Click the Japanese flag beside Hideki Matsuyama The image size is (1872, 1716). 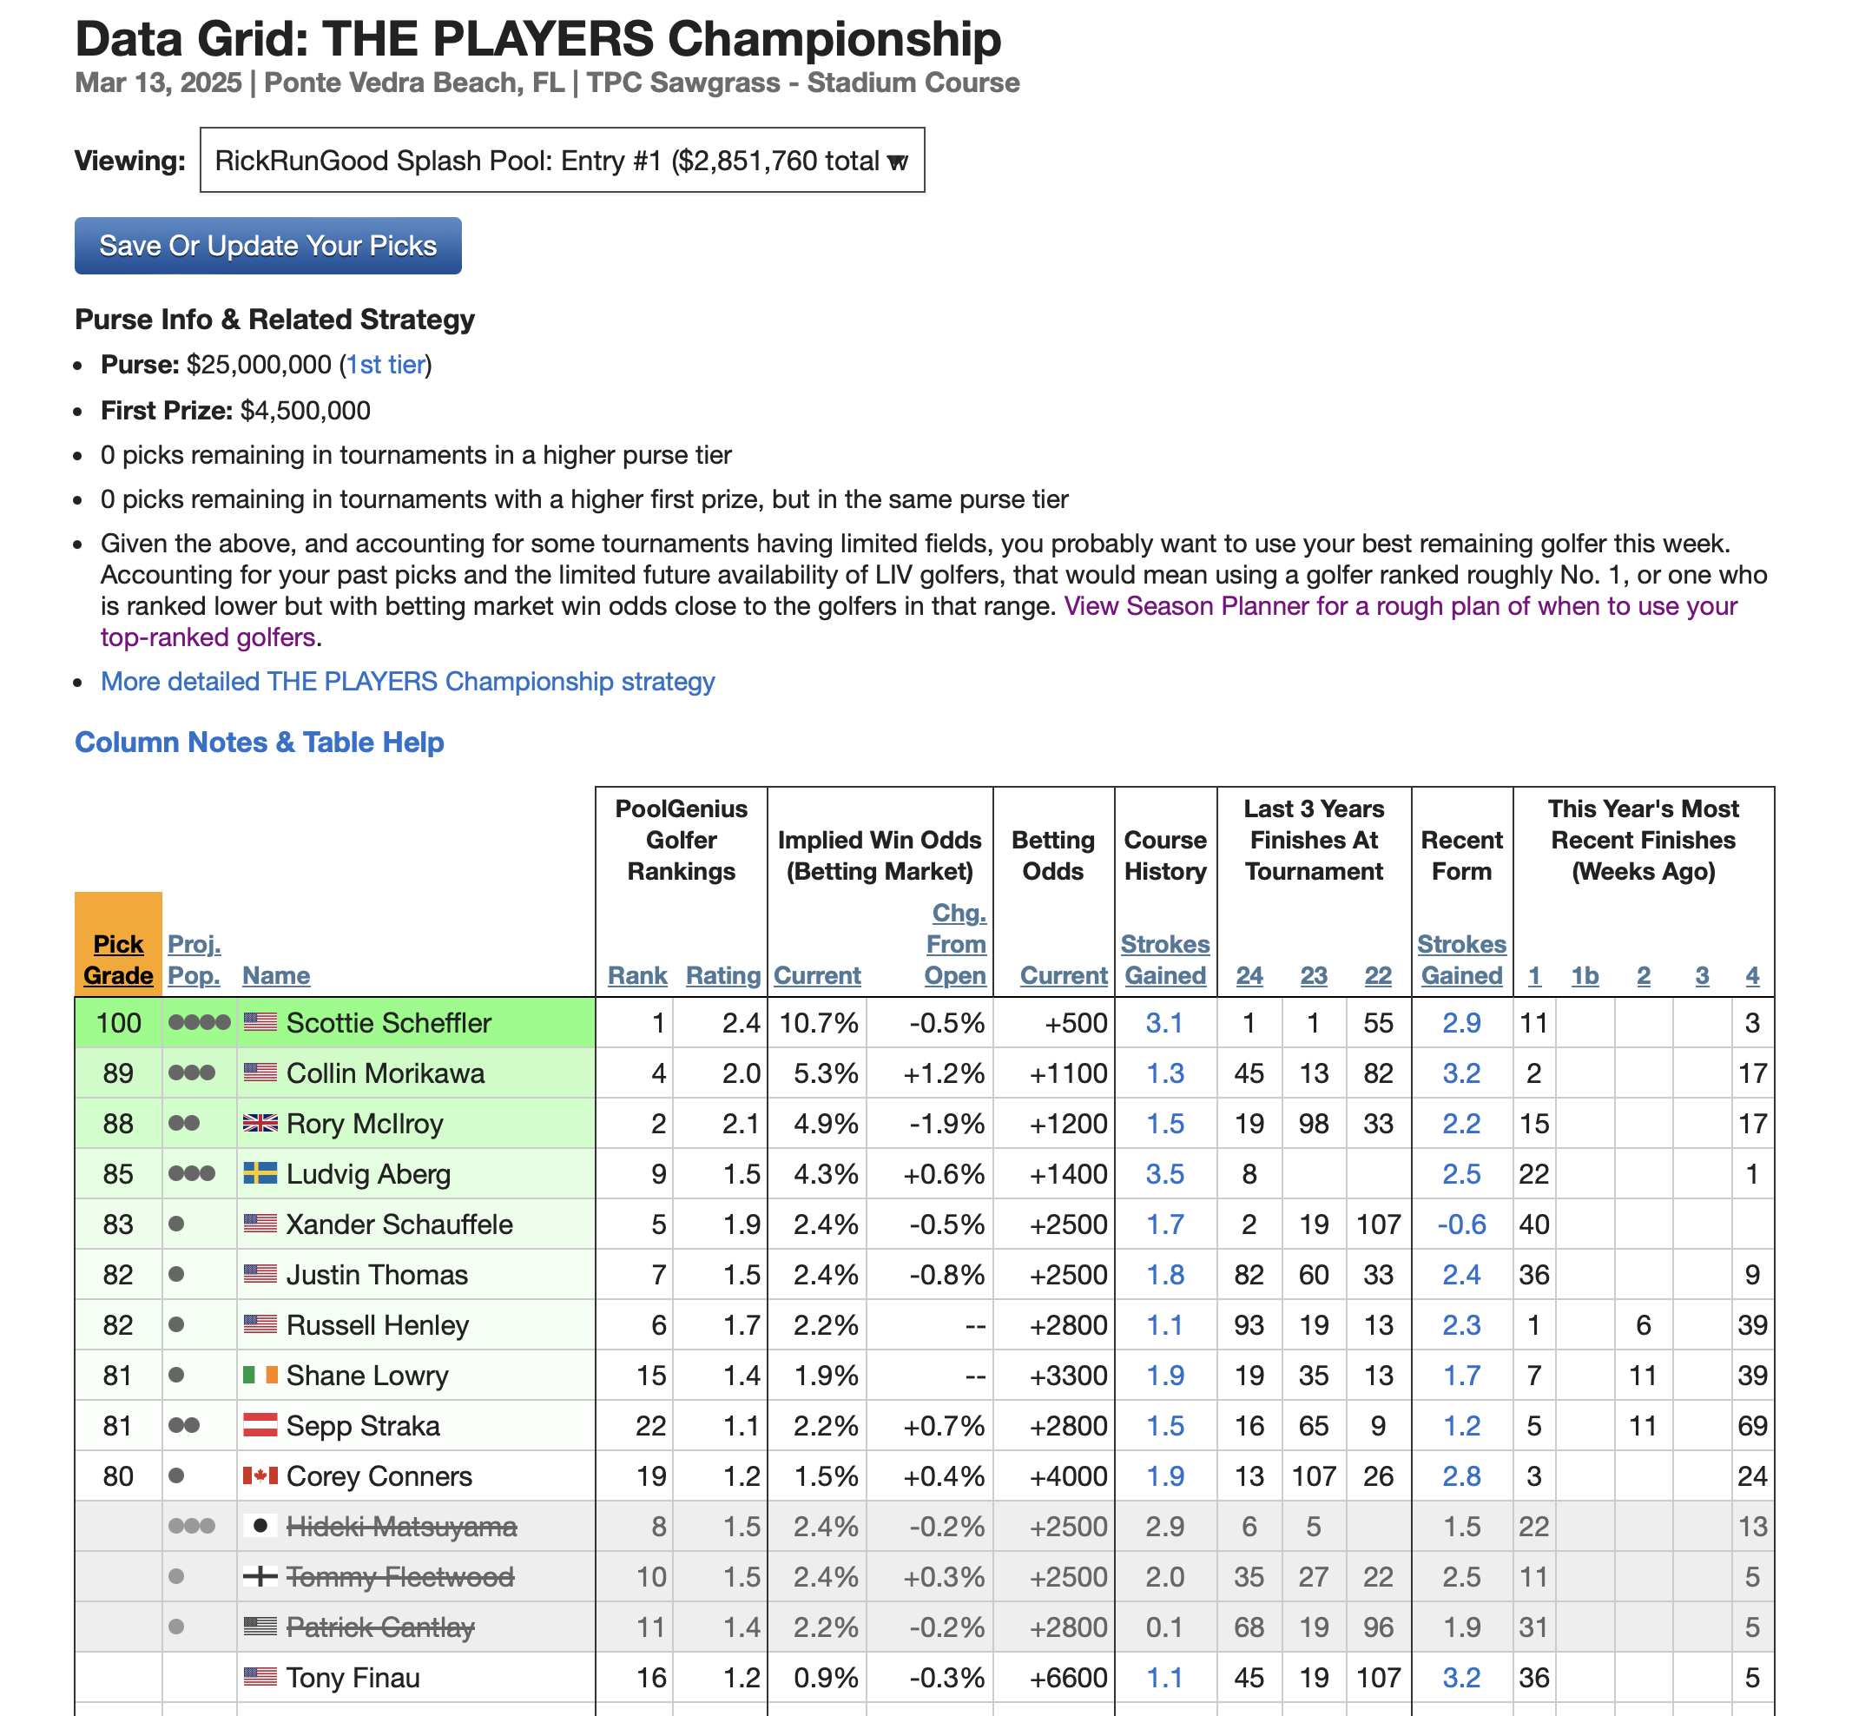[260, 1526]
